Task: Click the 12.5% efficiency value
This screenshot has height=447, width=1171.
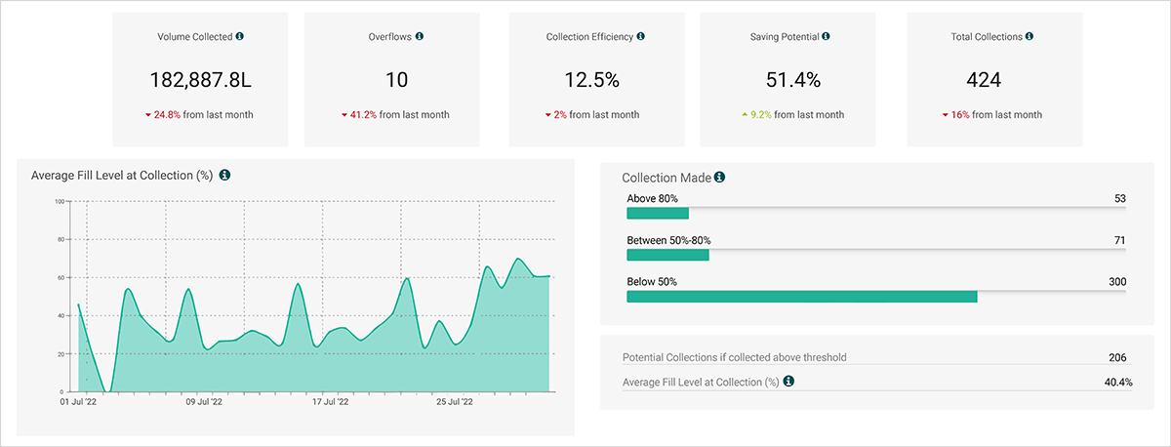Action: (x=592, y=80)
